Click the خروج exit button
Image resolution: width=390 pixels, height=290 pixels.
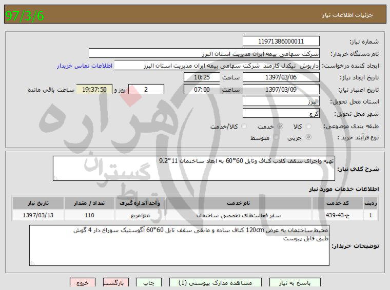pyautogui.click(x=83, y=282)
